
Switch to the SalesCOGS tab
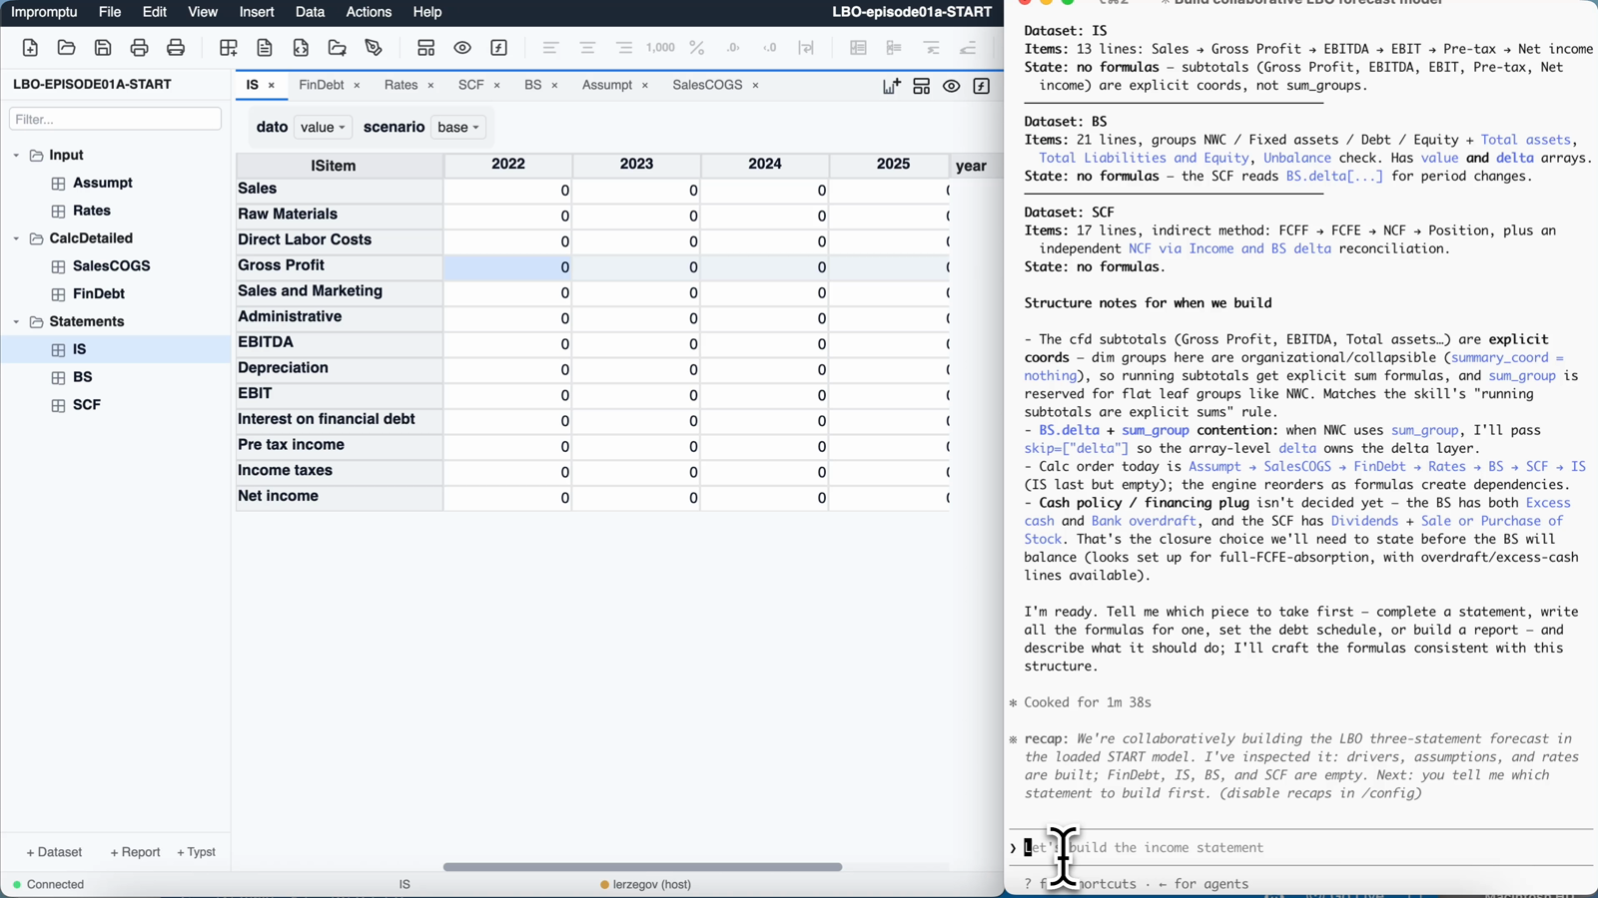707,85
